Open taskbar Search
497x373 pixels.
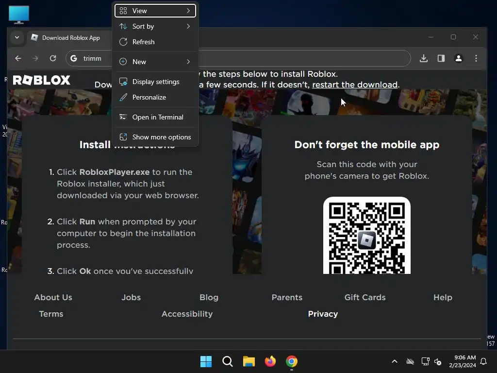(x=228, y=361)
